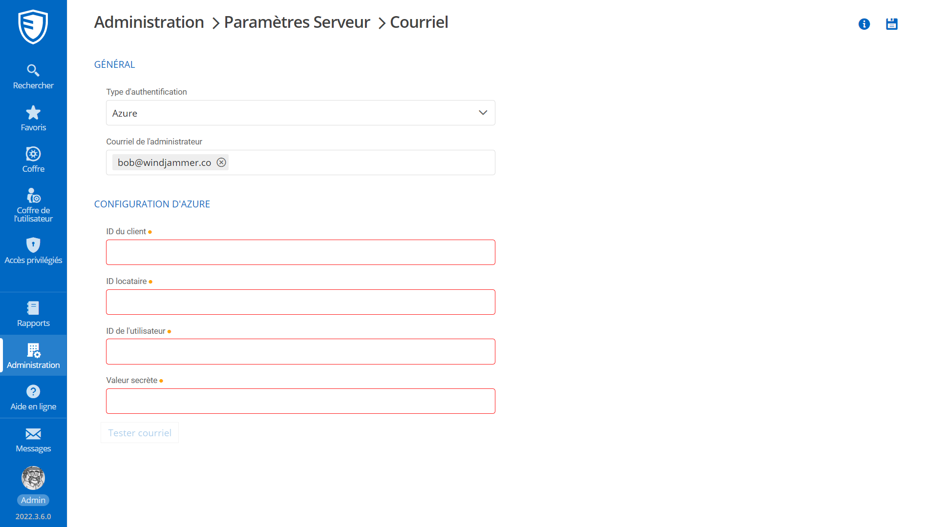Click the Valeur secrète input

pyautogui.click(x=300, y=401)
